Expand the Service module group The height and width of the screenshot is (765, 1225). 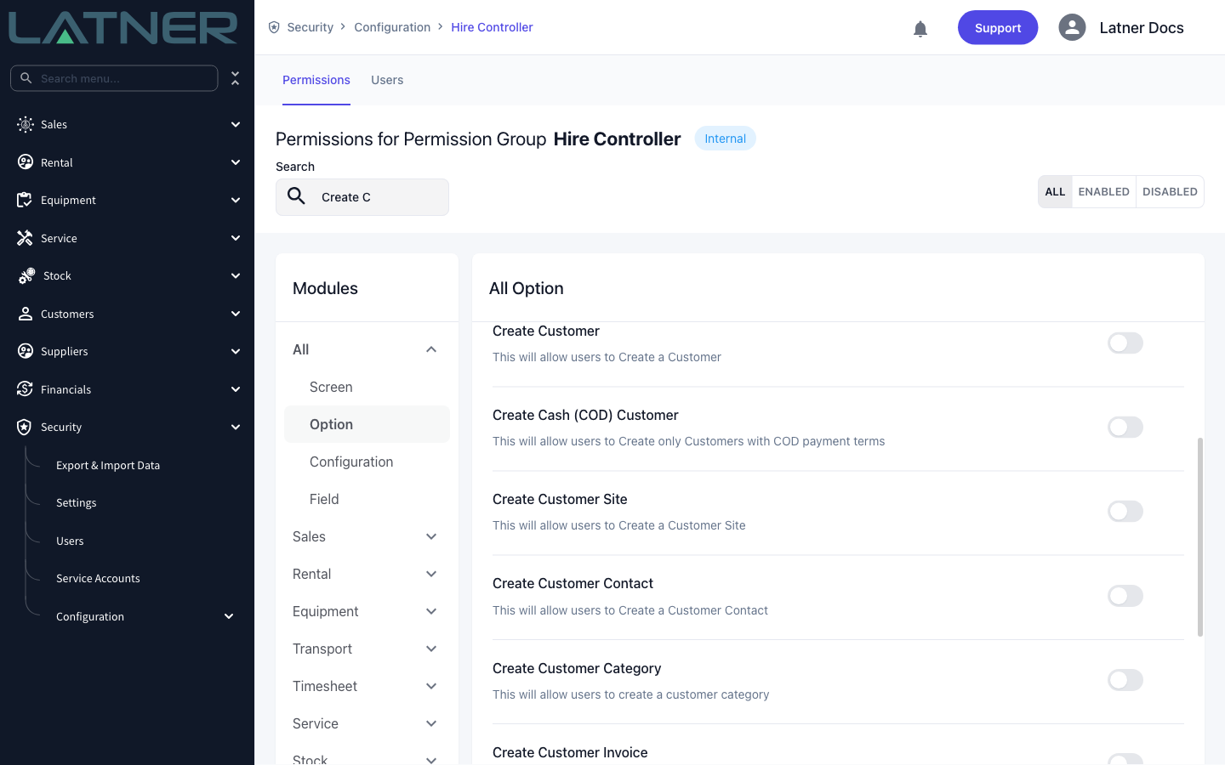(431, 723)
